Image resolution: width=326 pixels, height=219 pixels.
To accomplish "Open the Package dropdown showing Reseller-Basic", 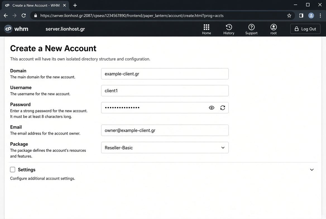I will (x=165, y=147).
